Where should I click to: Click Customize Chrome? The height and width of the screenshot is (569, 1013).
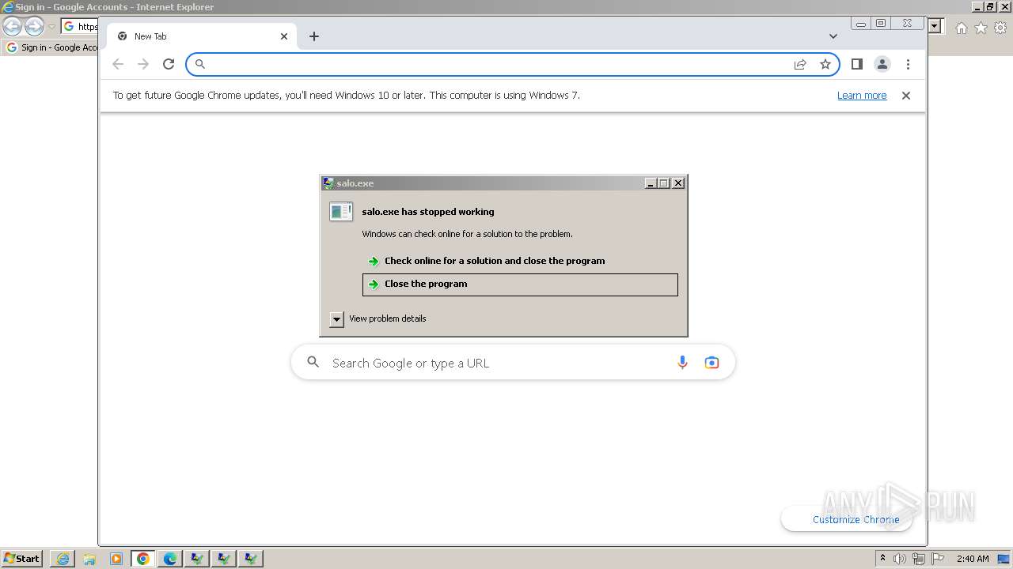click(847, 519)
